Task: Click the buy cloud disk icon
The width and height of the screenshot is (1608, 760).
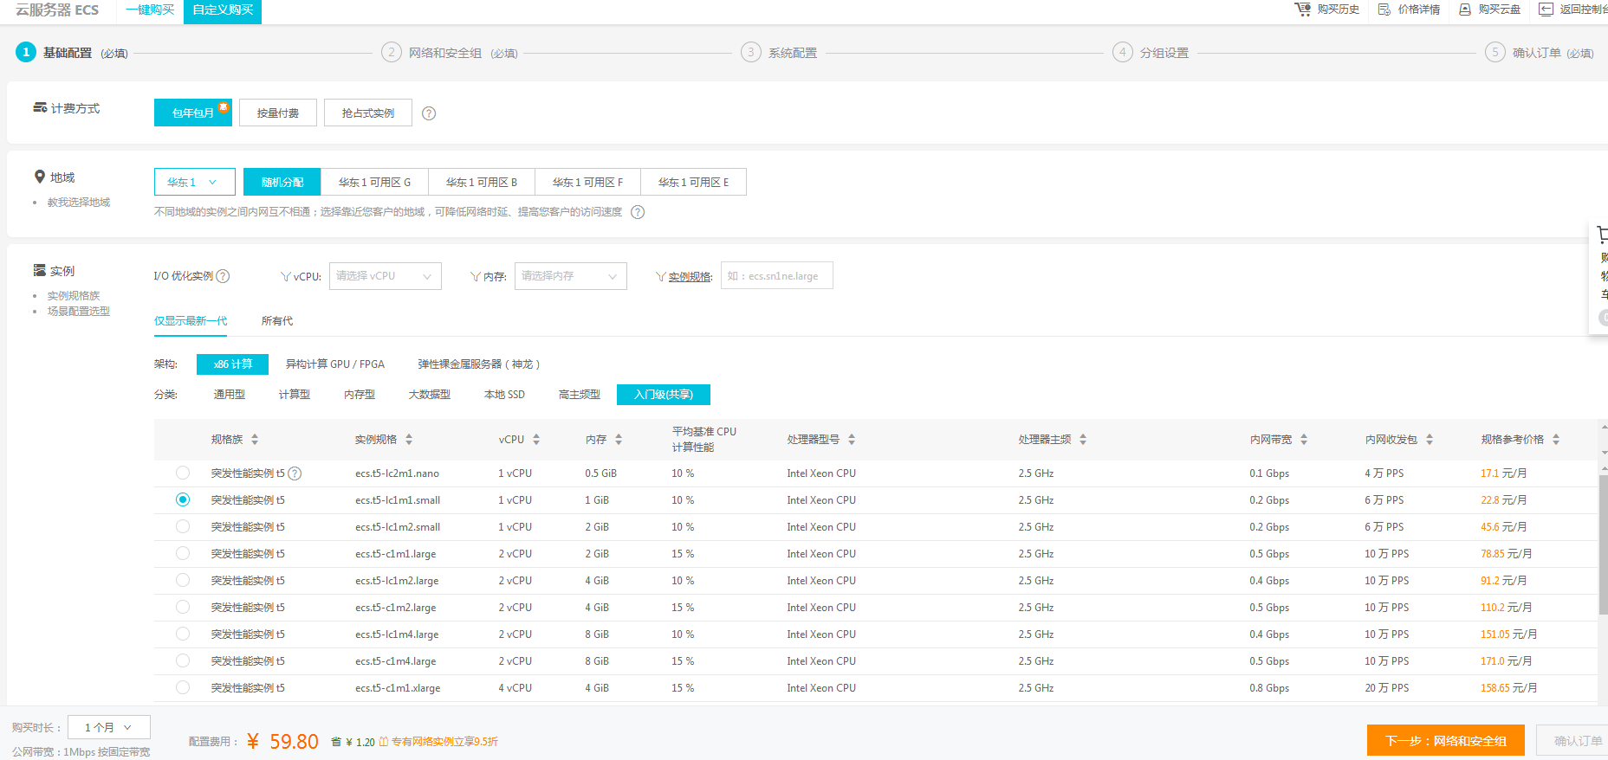Action: (1465, 10)
